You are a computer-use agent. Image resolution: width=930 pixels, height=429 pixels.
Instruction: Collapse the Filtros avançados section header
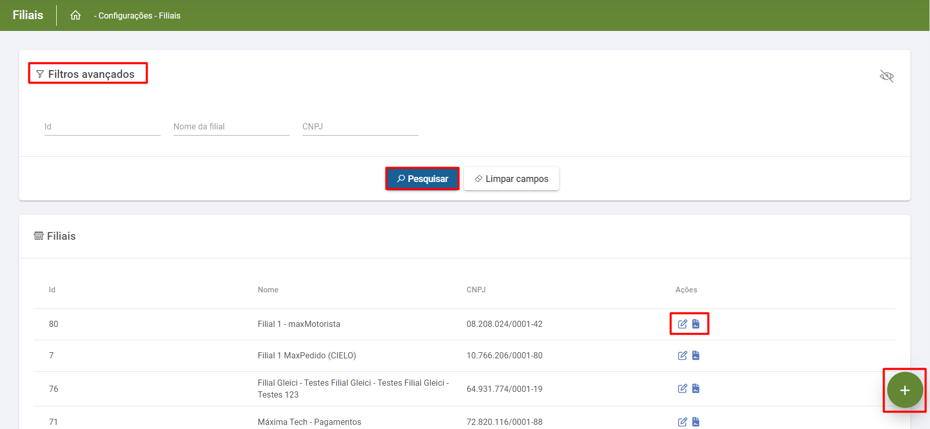(88, 74)
